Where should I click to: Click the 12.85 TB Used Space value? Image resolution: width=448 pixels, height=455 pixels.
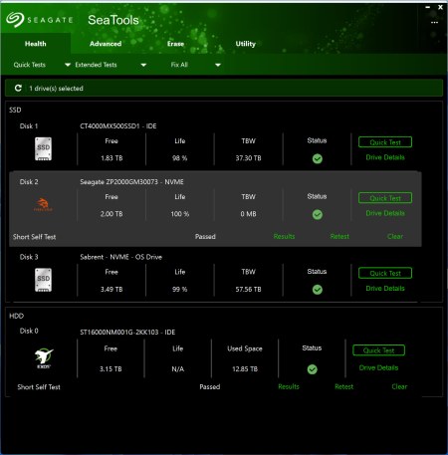click(245, 369)
